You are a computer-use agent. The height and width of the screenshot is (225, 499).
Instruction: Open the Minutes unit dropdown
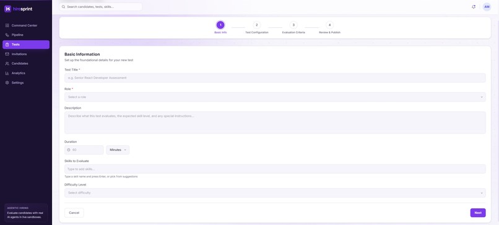(118, 150)
